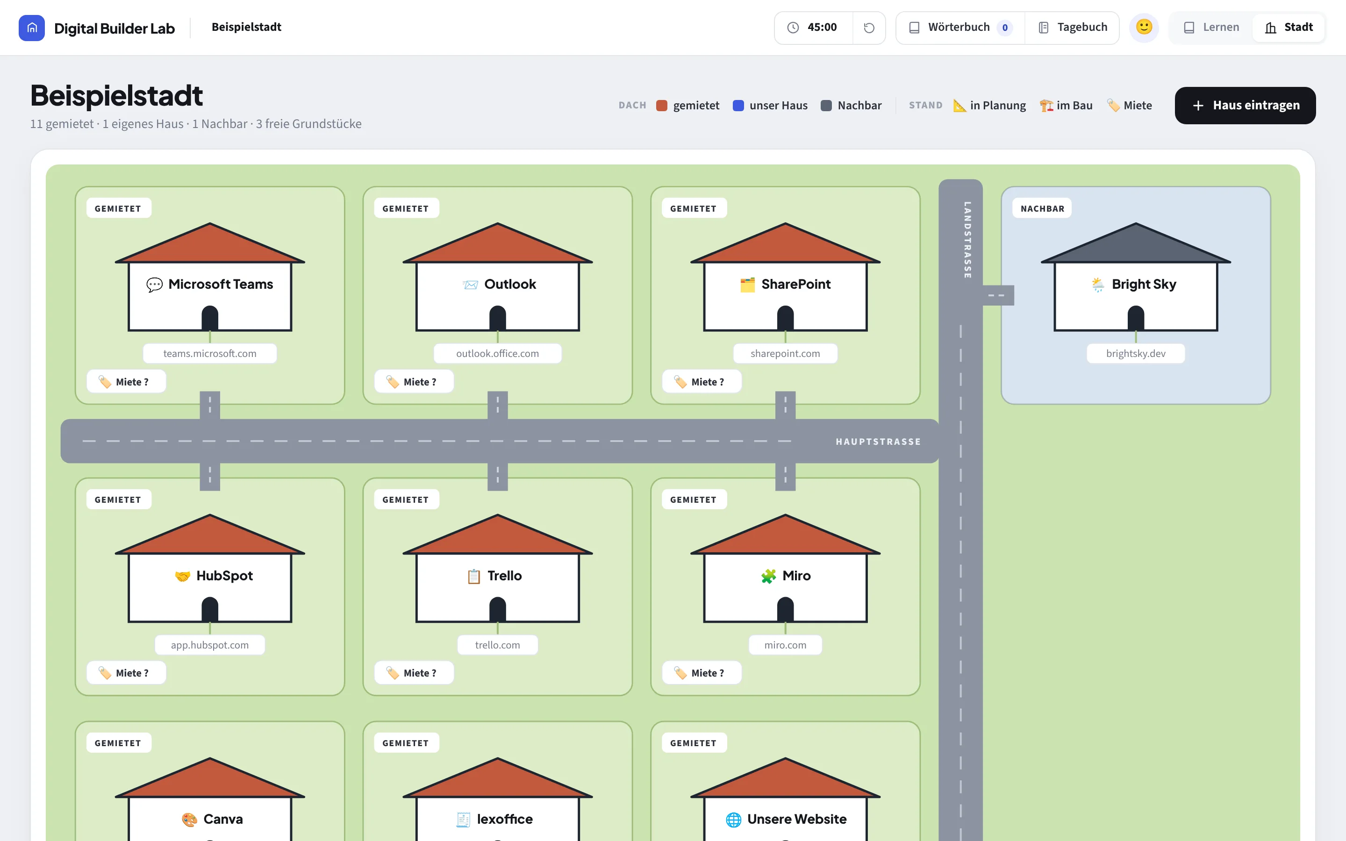Select the Bright Sky neighbor house
Viewport: 1346px width, 841px height.
tap(1135, 277)
